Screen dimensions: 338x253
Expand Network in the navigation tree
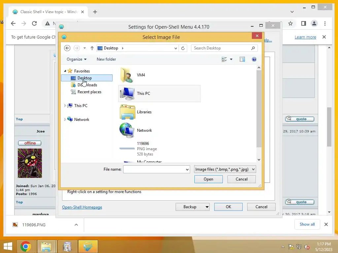coord(65,119)
